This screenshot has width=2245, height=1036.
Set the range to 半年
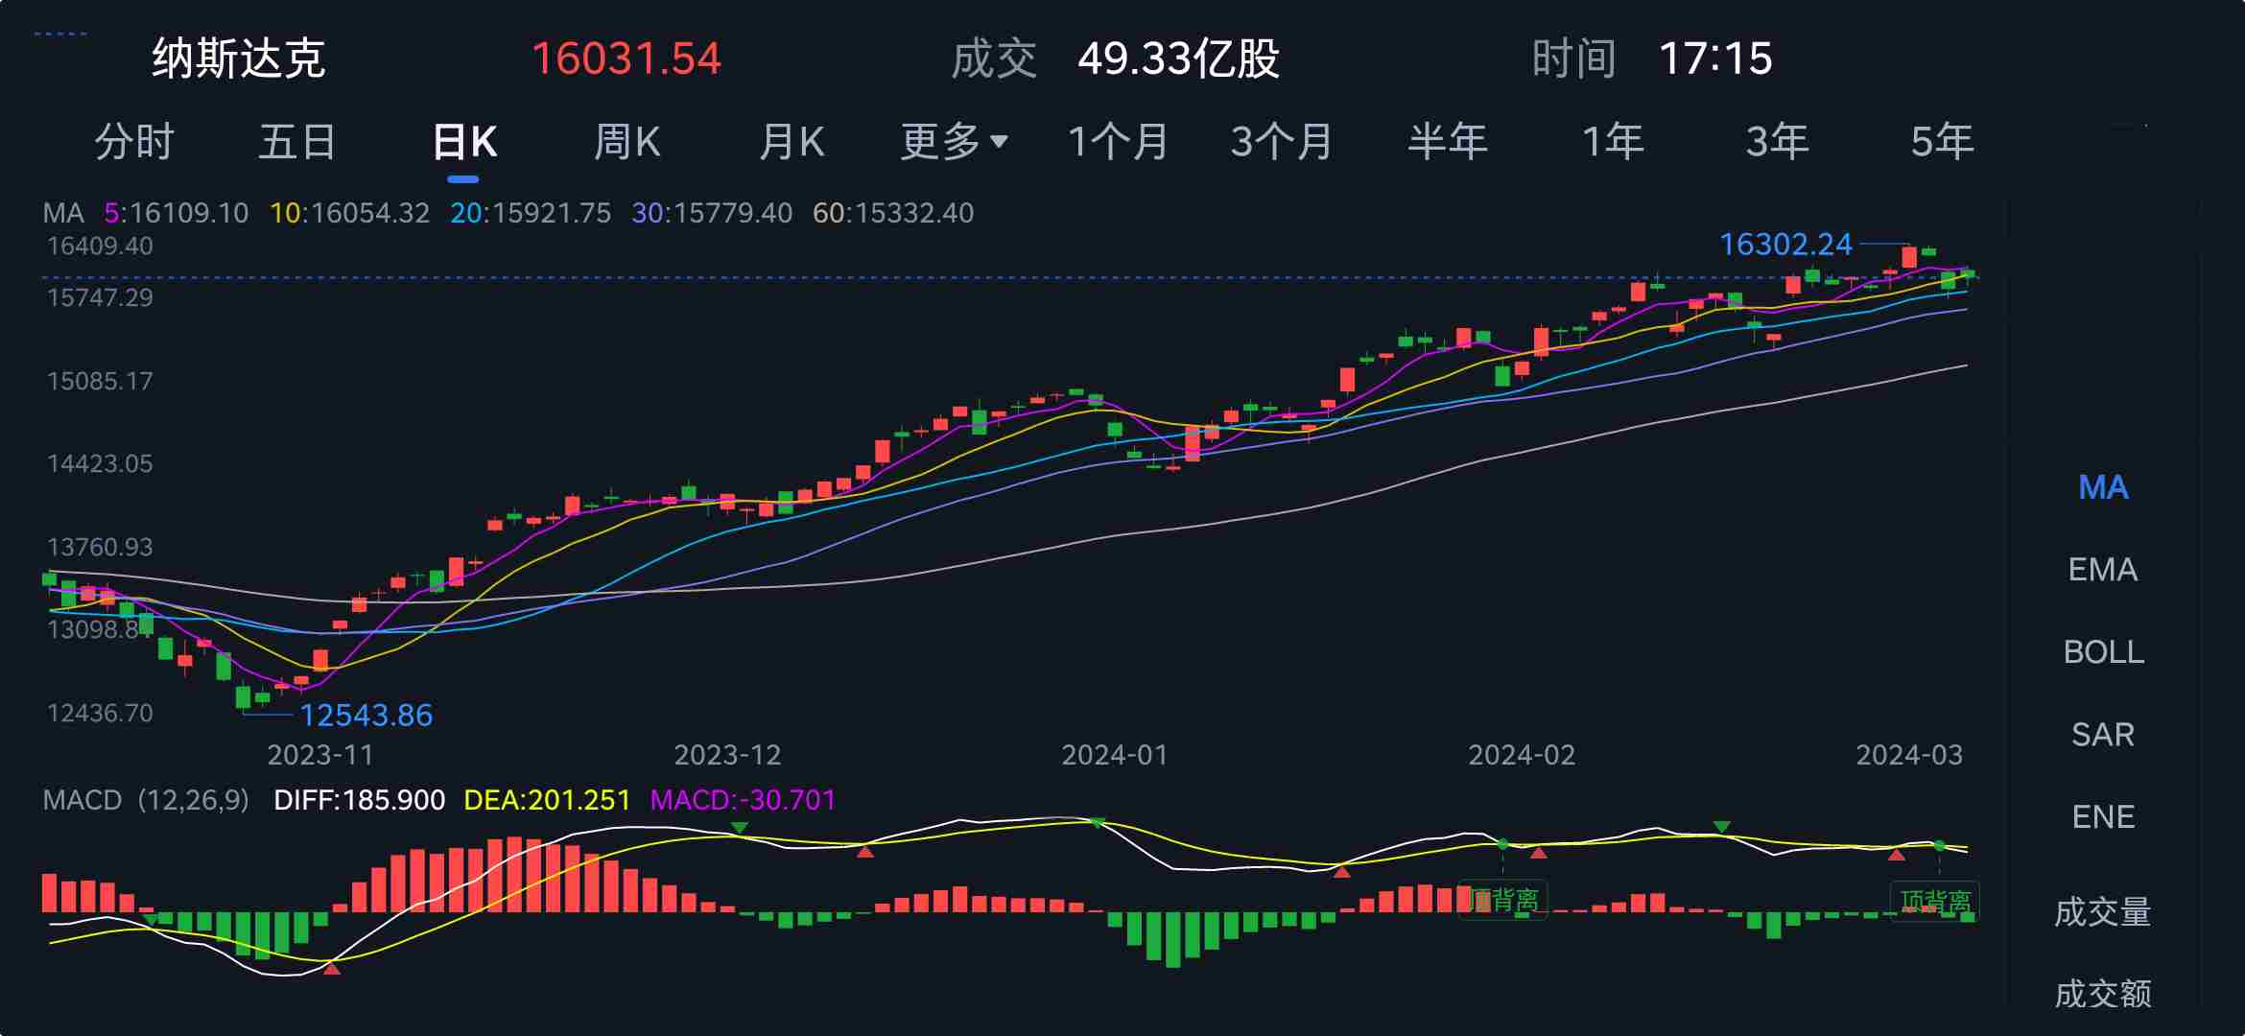[1447, 142]
